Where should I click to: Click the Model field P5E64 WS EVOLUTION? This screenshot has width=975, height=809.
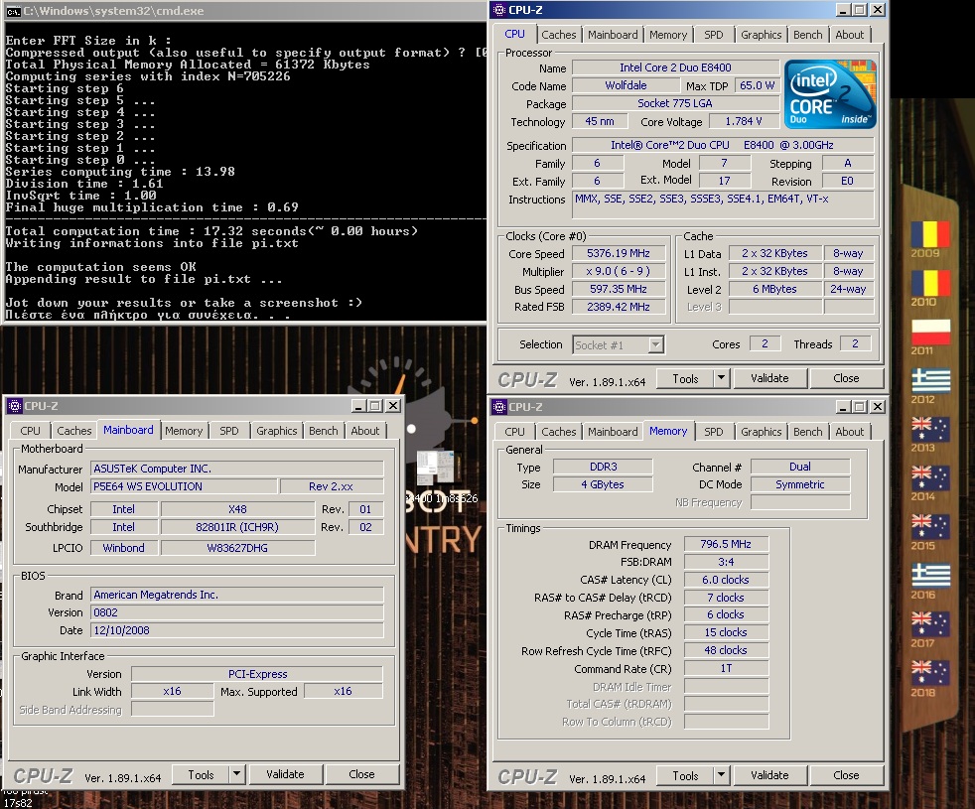[x=184, y=486]
